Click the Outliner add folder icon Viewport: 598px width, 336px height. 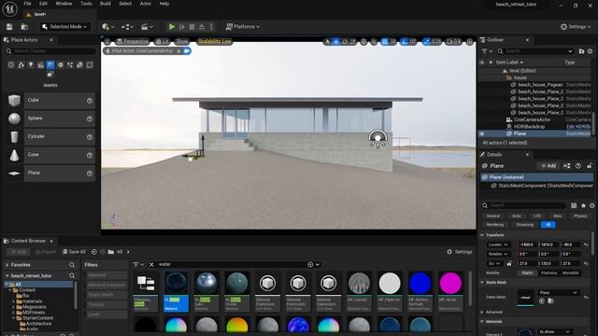581,51
